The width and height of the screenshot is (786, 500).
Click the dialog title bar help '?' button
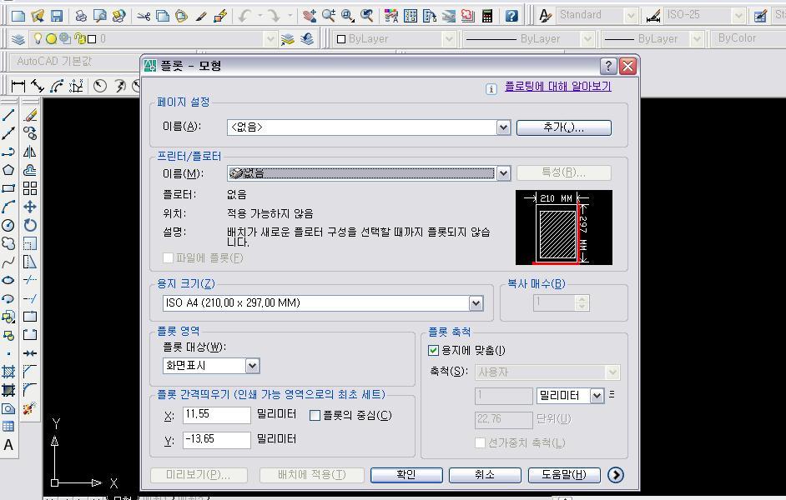(608, 66)
